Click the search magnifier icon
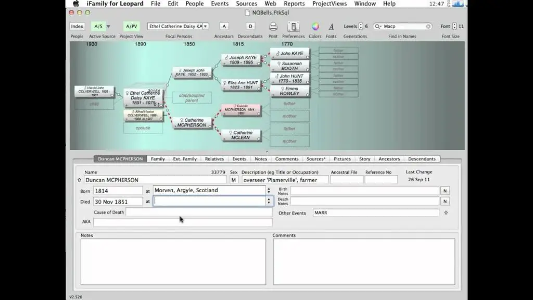 (378, 26)
